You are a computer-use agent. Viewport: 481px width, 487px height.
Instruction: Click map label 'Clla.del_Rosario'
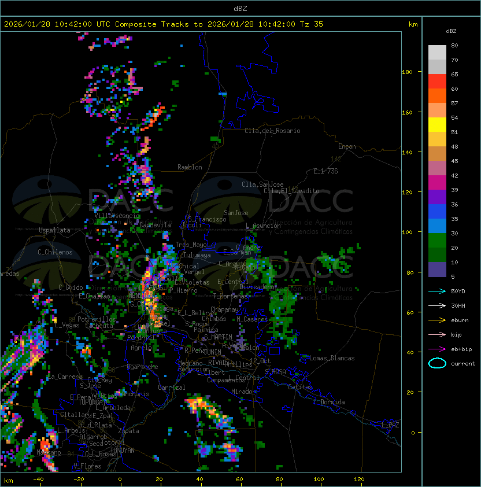click(272, 131)
